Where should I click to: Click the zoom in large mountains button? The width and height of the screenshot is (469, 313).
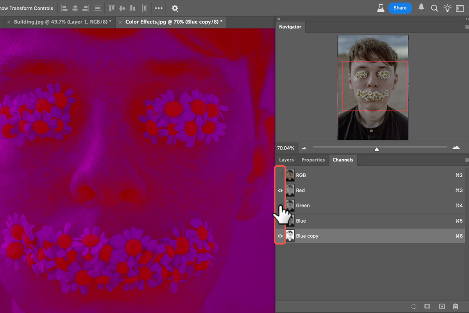[456, 148]
